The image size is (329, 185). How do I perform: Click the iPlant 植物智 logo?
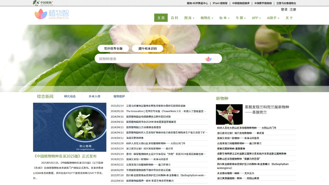coord(52,14)
